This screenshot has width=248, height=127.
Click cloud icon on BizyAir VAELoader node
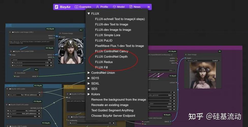(10, 89)
